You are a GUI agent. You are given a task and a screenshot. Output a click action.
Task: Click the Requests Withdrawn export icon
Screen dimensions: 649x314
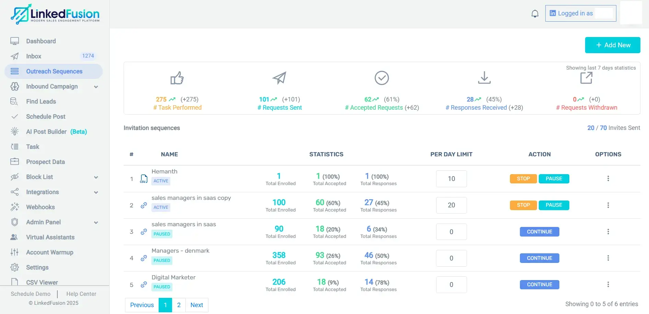tap(587, 78)
